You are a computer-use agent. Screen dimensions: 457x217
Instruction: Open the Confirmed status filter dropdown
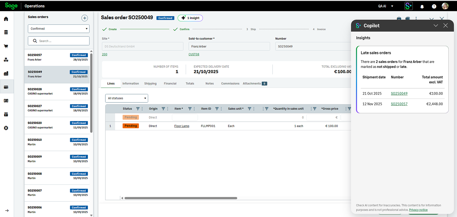(58, 29)
